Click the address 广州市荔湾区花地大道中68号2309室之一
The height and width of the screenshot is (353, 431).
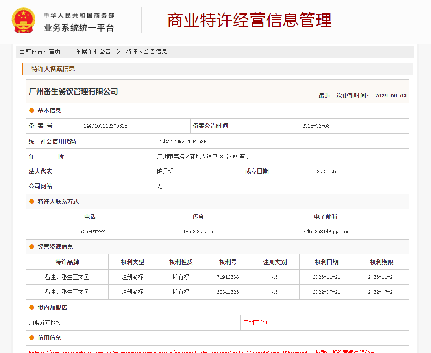pos(206,156)
